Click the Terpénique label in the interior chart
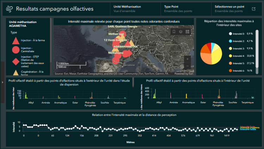 point(247,103)
